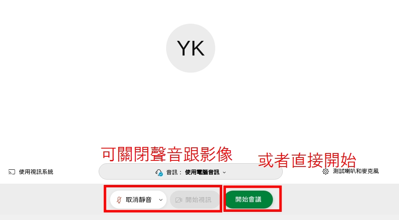Click the crossed-out camera icon

179,200
